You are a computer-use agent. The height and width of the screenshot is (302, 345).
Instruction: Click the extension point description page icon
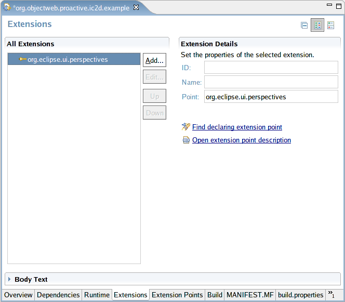point(186,140)
